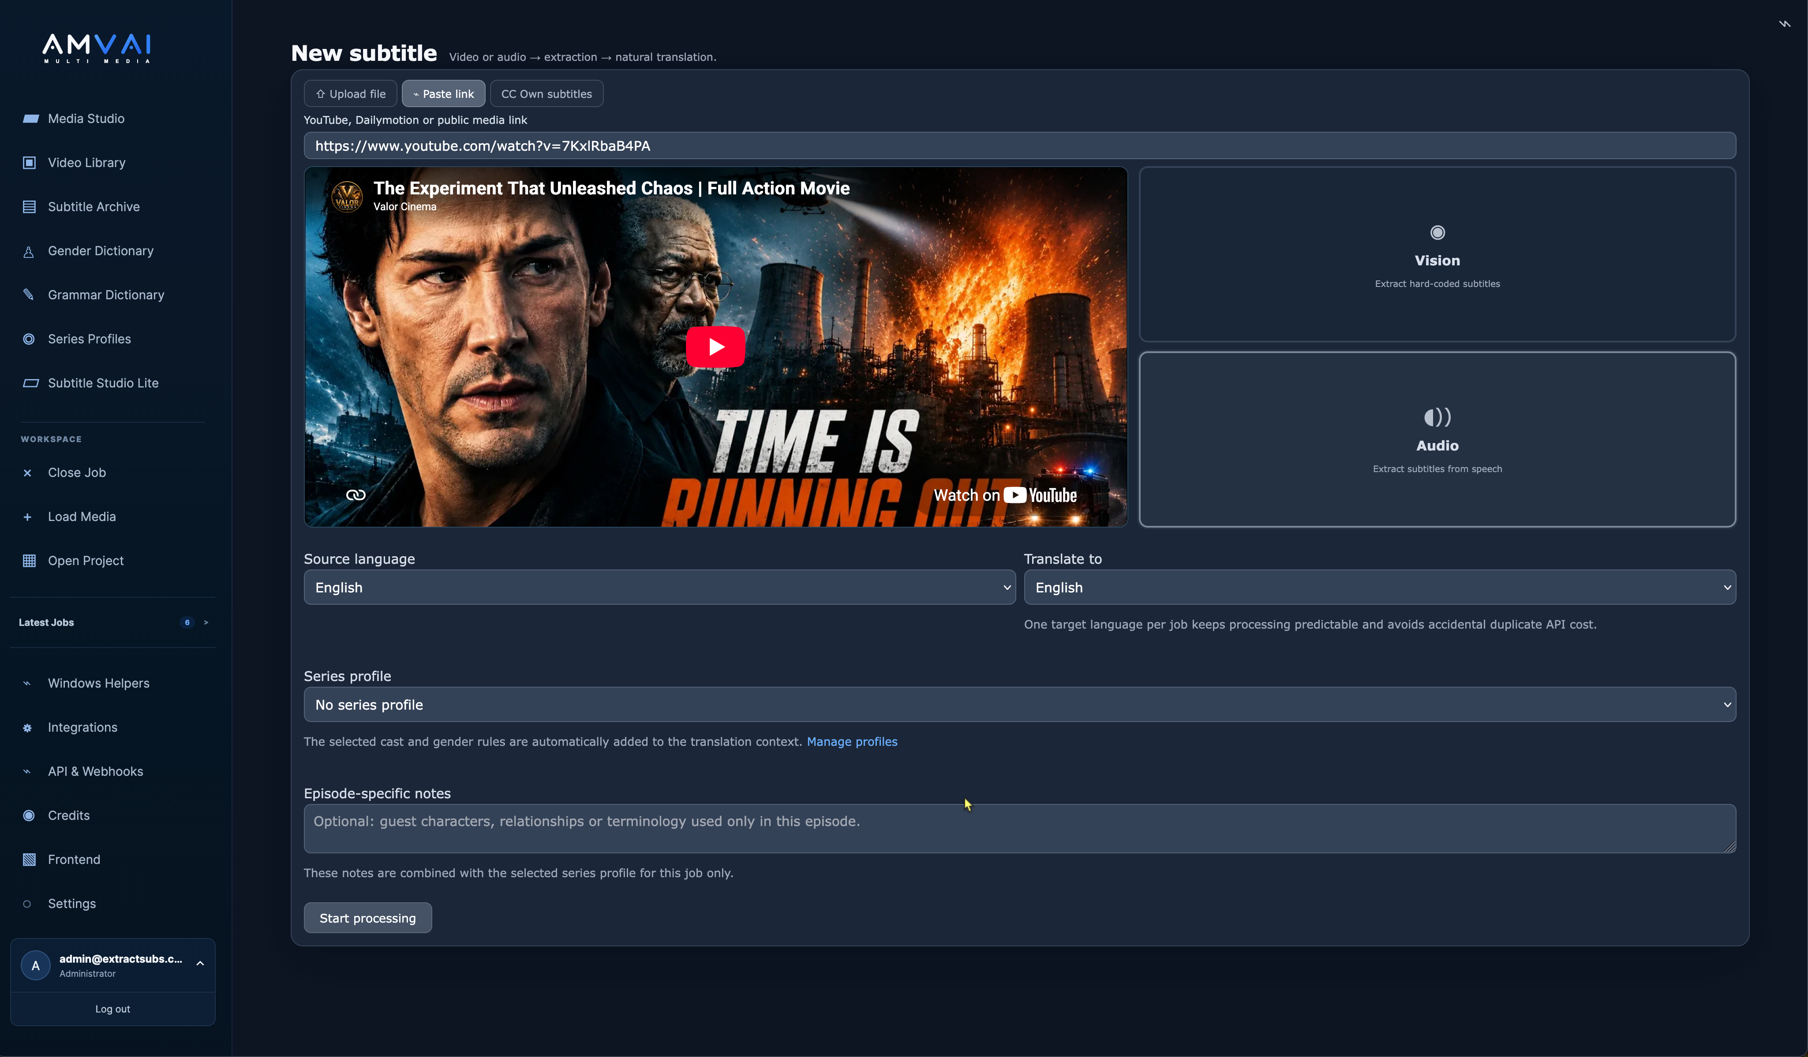Select Audio speech extraction mode
The width and height of the screenshot is (1808, 1057).
(x=1437, y=439)
